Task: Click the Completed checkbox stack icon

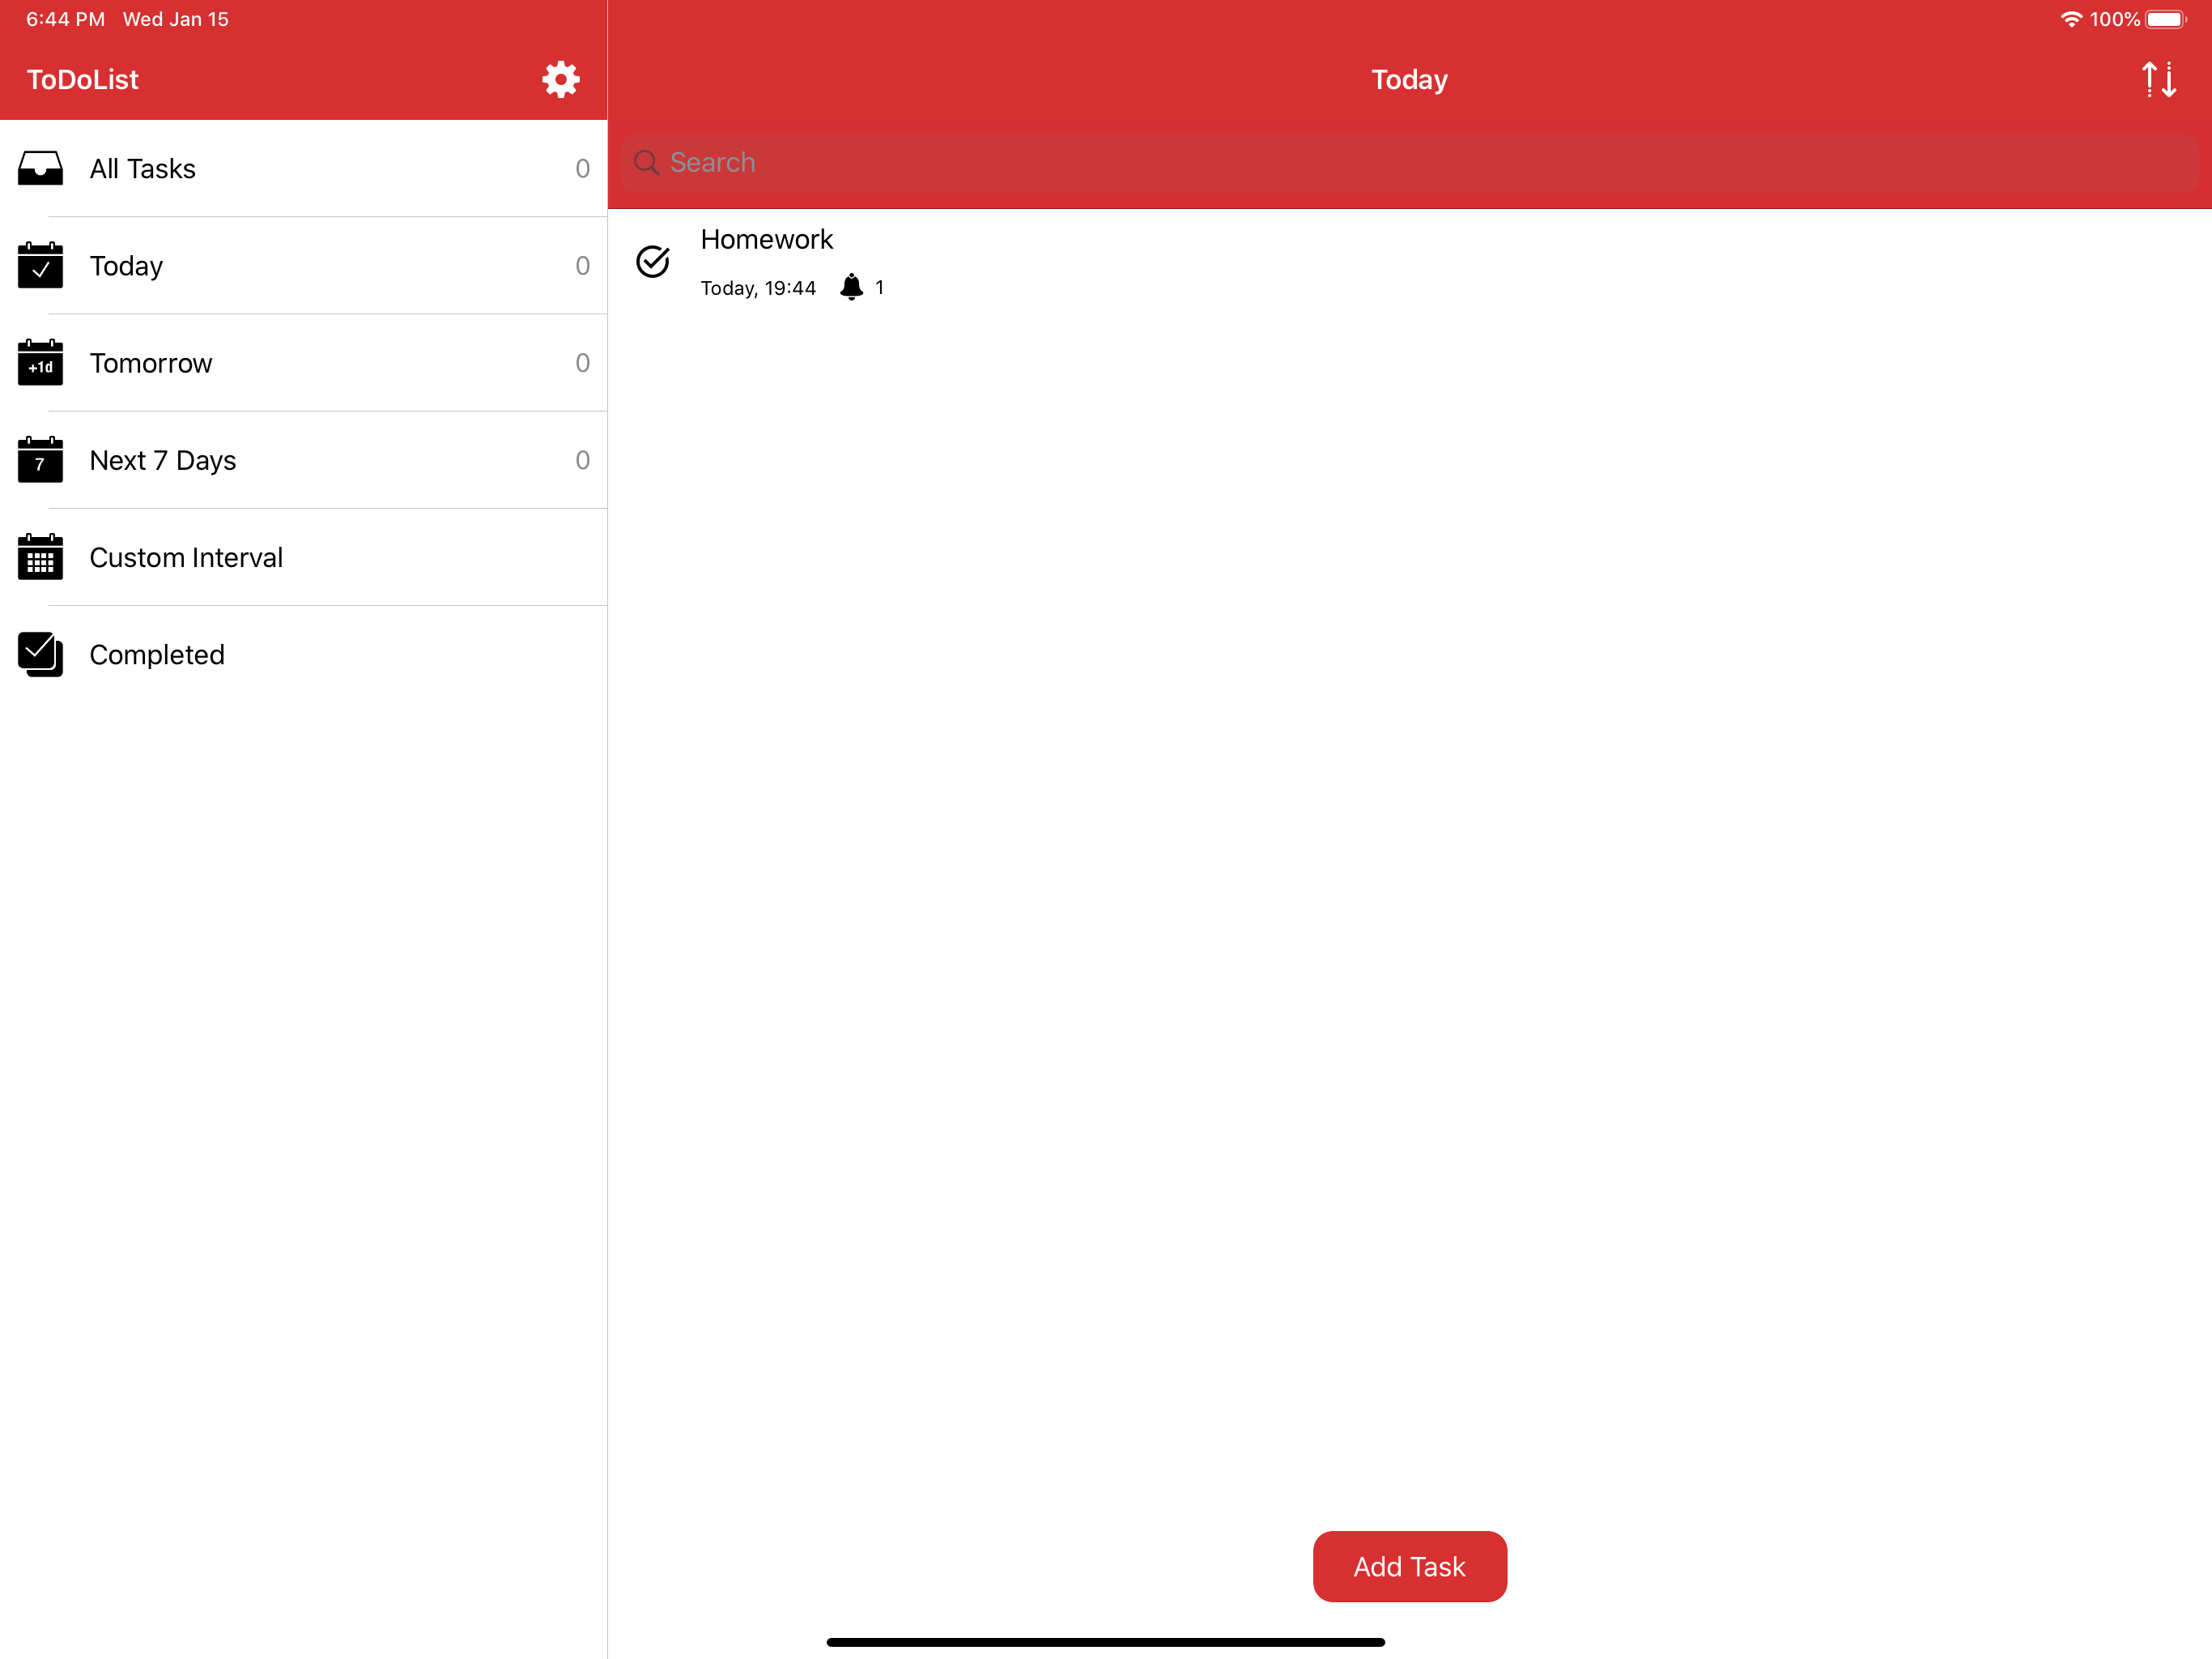Action: [41, 655]
